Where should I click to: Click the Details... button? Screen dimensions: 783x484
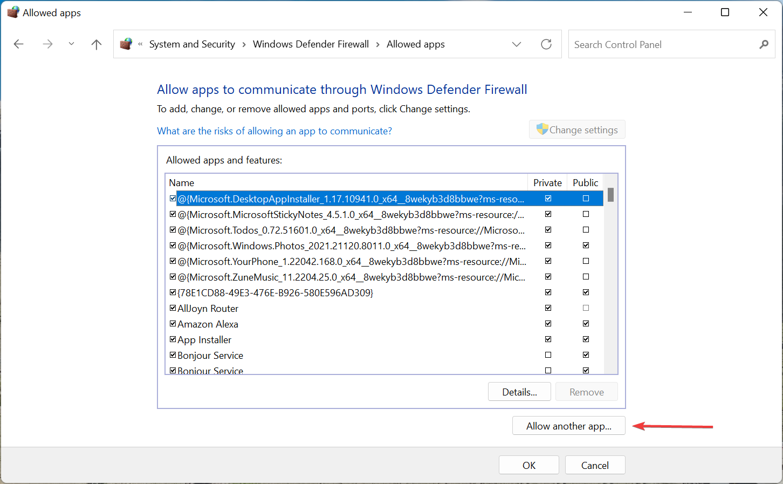[519, 392]
